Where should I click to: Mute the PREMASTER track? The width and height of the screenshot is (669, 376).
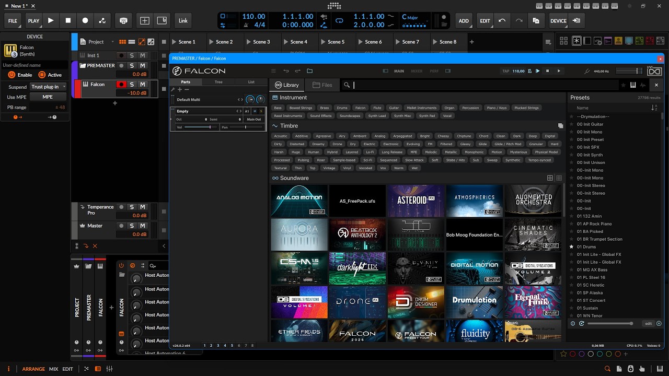point(142,66)
